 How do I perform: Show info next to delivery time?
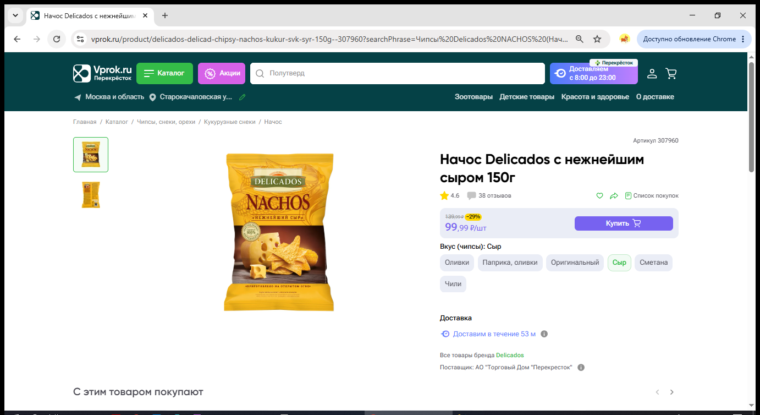pos(544,334)
